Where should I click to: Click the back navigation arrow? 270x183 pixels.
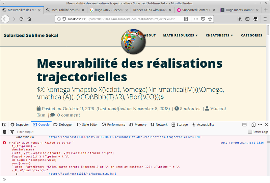pyautogui.click(x=5, y=19)
